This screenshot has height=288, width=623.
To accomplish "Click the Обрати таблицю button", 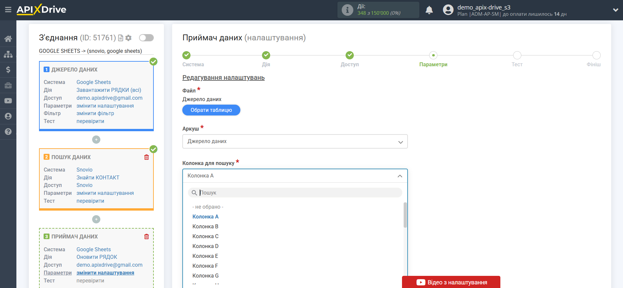I will coord(211,110).
